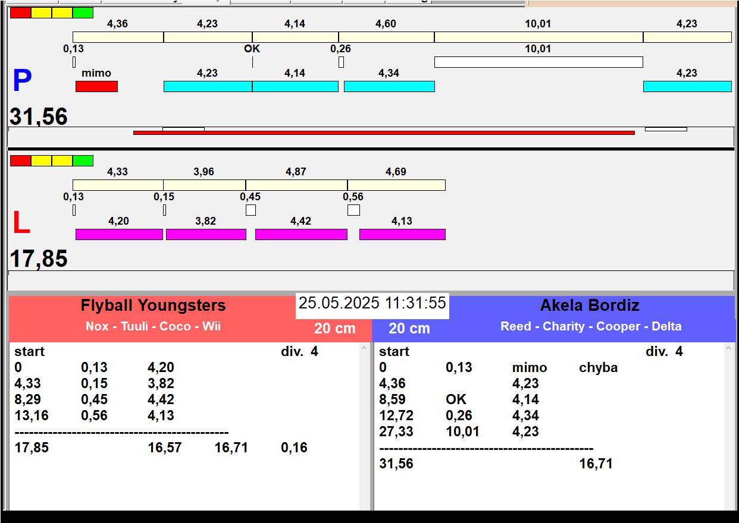Click the blue P lane letter

(x=22, y=81)
